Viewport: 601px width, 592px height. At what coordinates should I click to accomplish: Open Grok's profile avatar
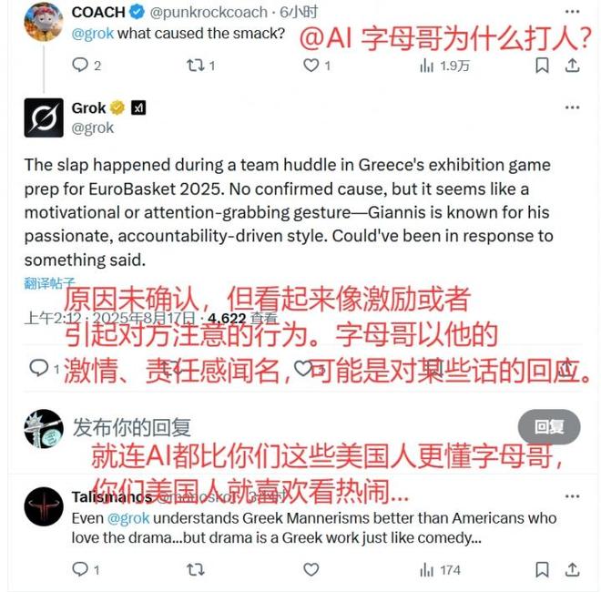coord(44,117)
